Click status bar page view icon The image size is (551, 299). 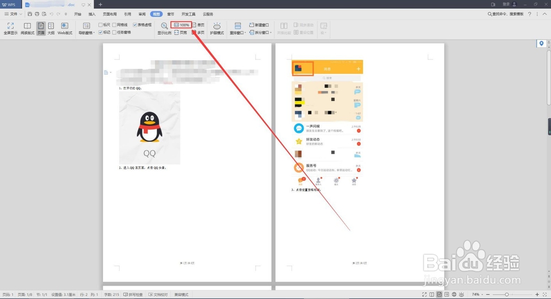(x=439, y=295)
